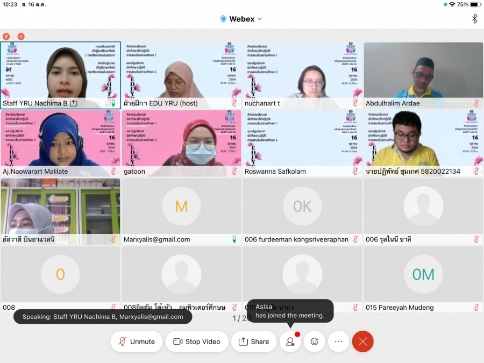The image size is (484, 363).
Task: Toggle Unmute microphone button
Action: 137,341
